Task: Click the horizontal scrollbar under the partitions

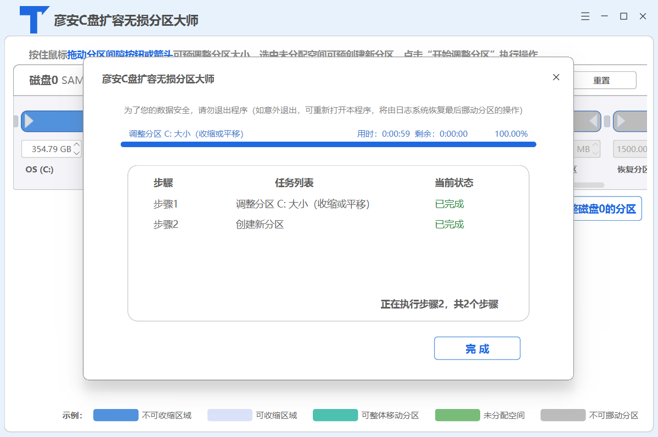Action: [x=589, y=184]
